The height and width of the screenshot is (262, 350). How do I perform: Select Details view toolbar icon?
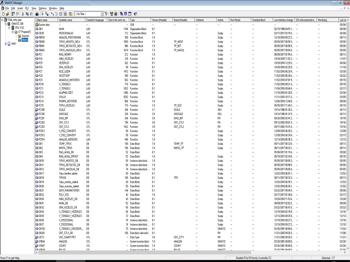[65, 14]
